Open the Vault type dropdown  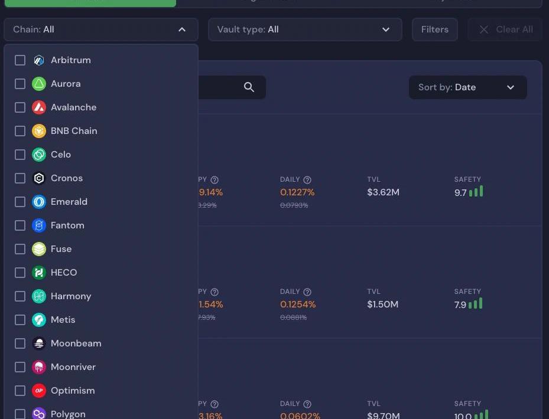tap(304, 30)
